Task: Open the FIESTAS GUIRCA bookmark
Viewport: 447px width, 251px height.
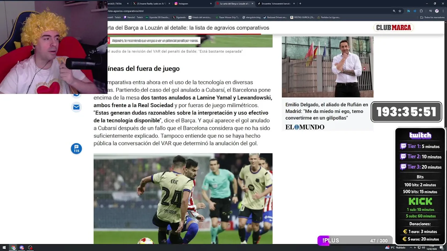Action: pyautogui.click(x=302, y=17)
